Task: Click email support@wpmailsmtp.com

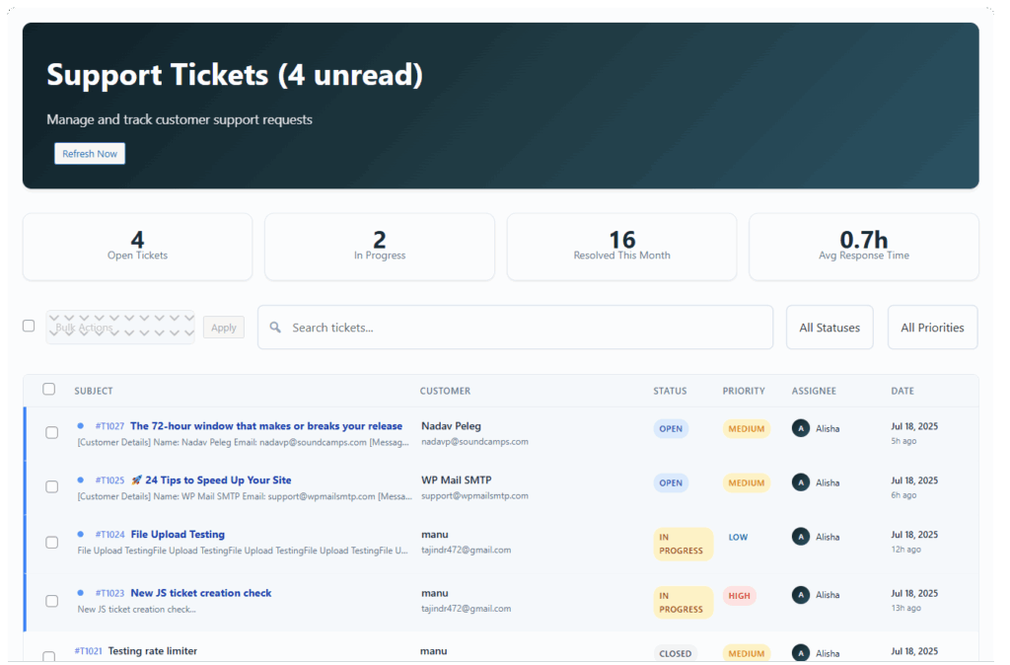Action: coord(474,495)
